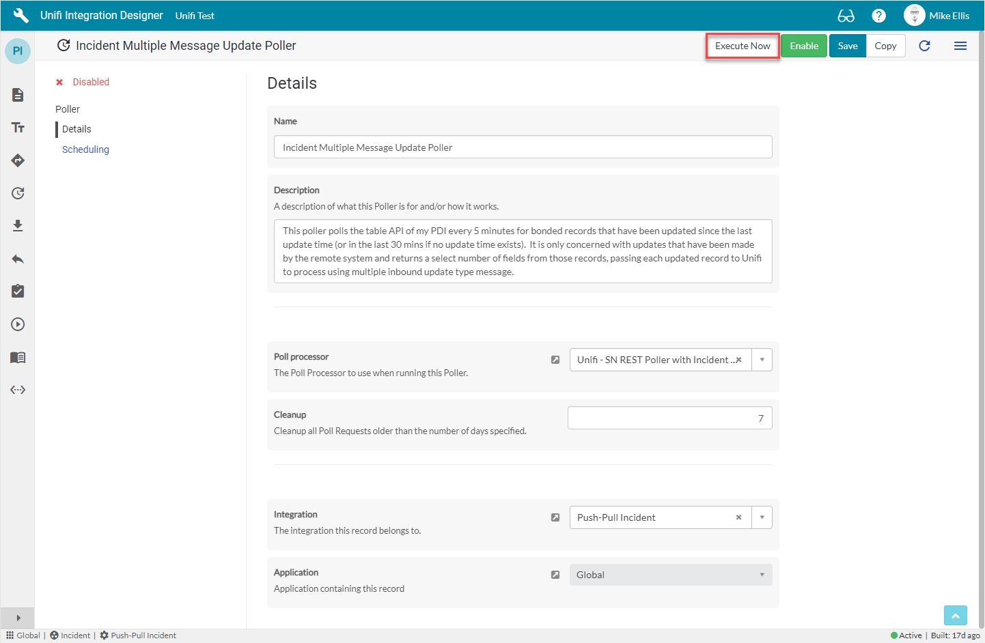Expand the Poll processor dropdown arrow

762,360
